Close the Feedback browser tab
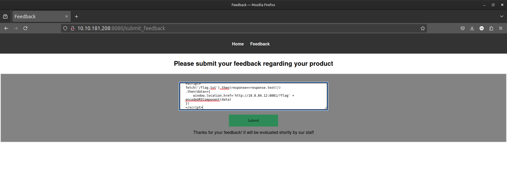Image resolution: width=507 pixels, height=173 pixels. pos(67,16)
